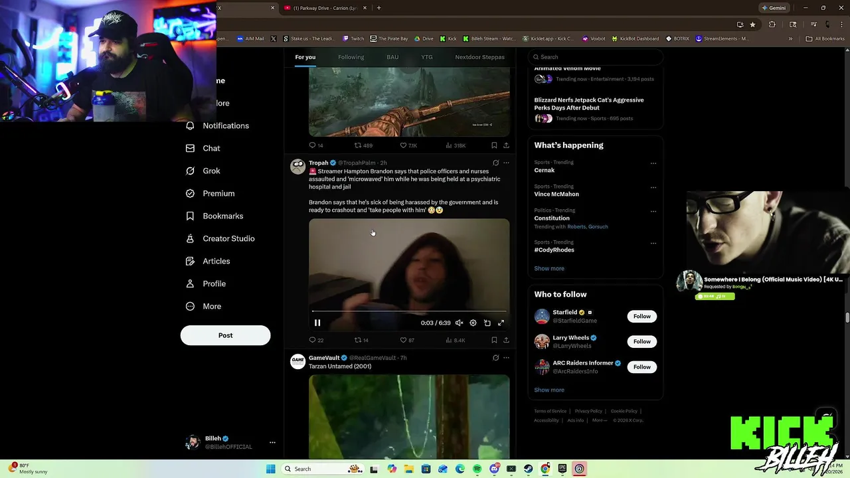Open the Gemini button in Chrome
This screenshot has width=850, height=478.
[774, 8]
